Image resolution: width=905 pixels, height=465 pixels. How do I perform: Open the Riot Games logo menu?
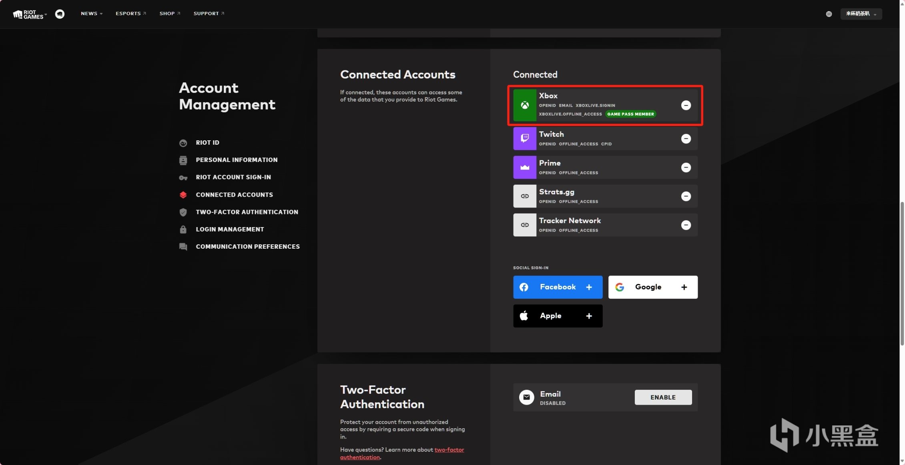coord(30,14)
